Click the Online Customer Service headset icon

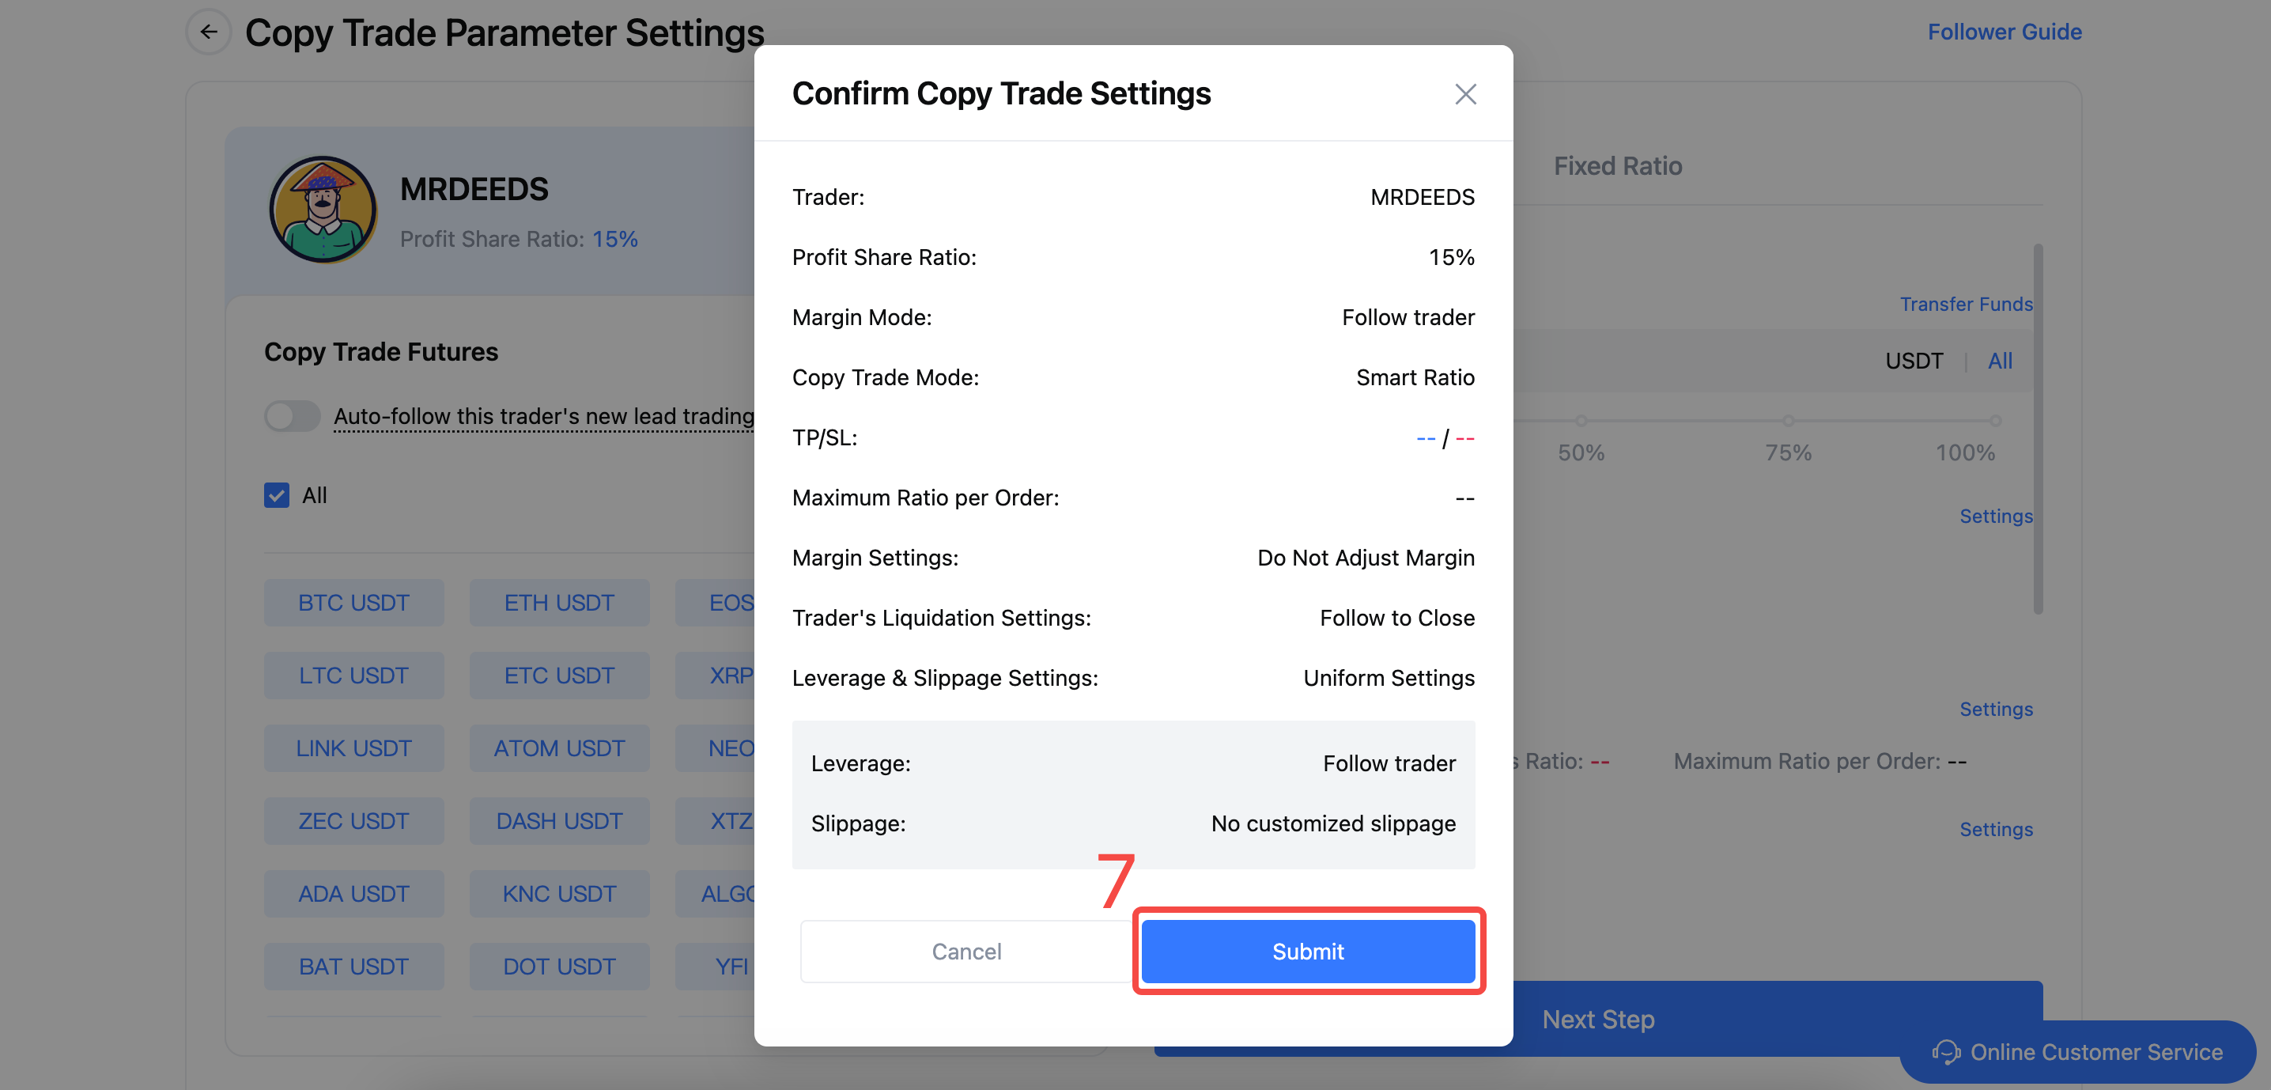pyautogui.click(x=1946, y=1052)
